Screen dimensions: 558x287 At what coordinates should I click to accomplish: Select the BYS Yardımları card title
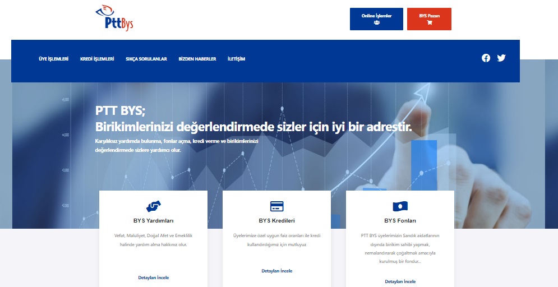click(153, 220)
